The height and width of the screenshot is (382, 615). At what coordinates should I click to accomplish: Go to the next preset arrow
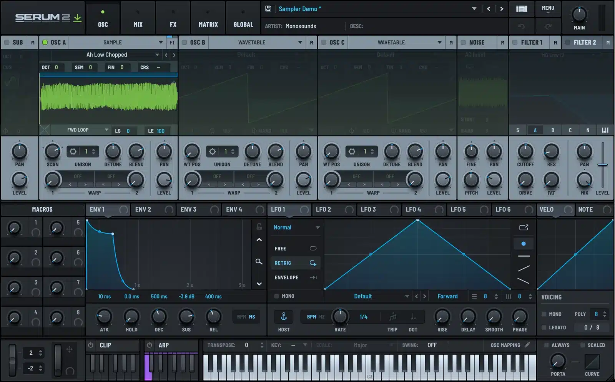(x=502, y=8)
